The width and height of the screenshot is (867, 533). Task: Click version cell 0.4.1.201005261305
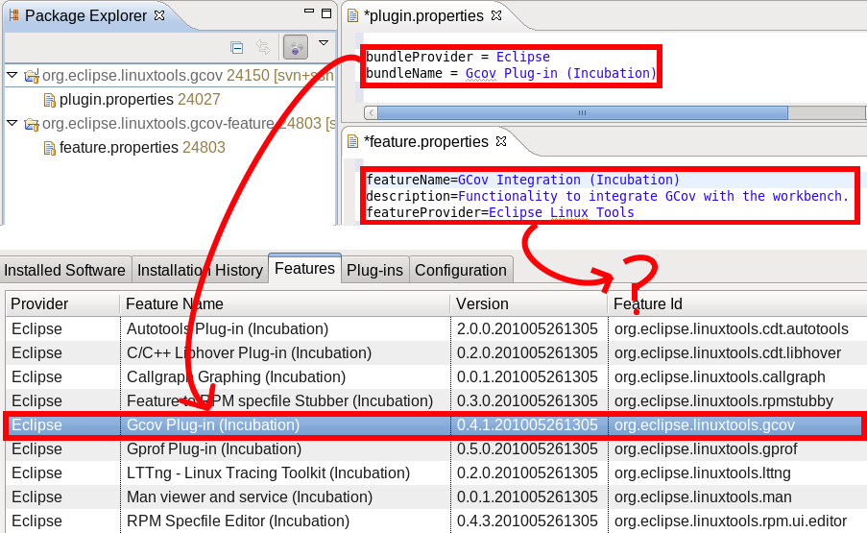point(527,425)
